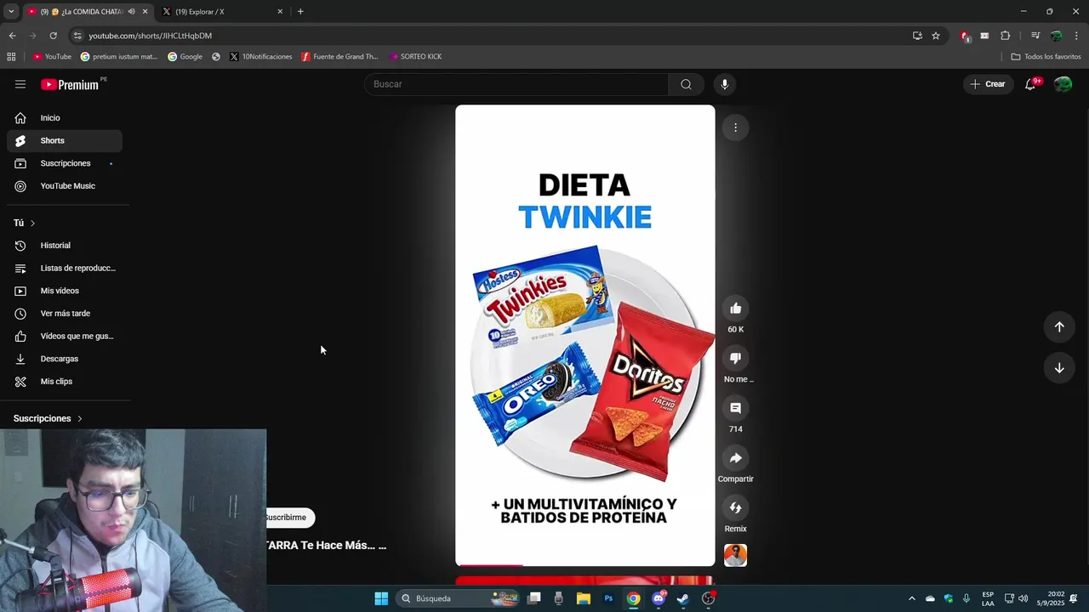Open the comments of the Short

[735, 408]
